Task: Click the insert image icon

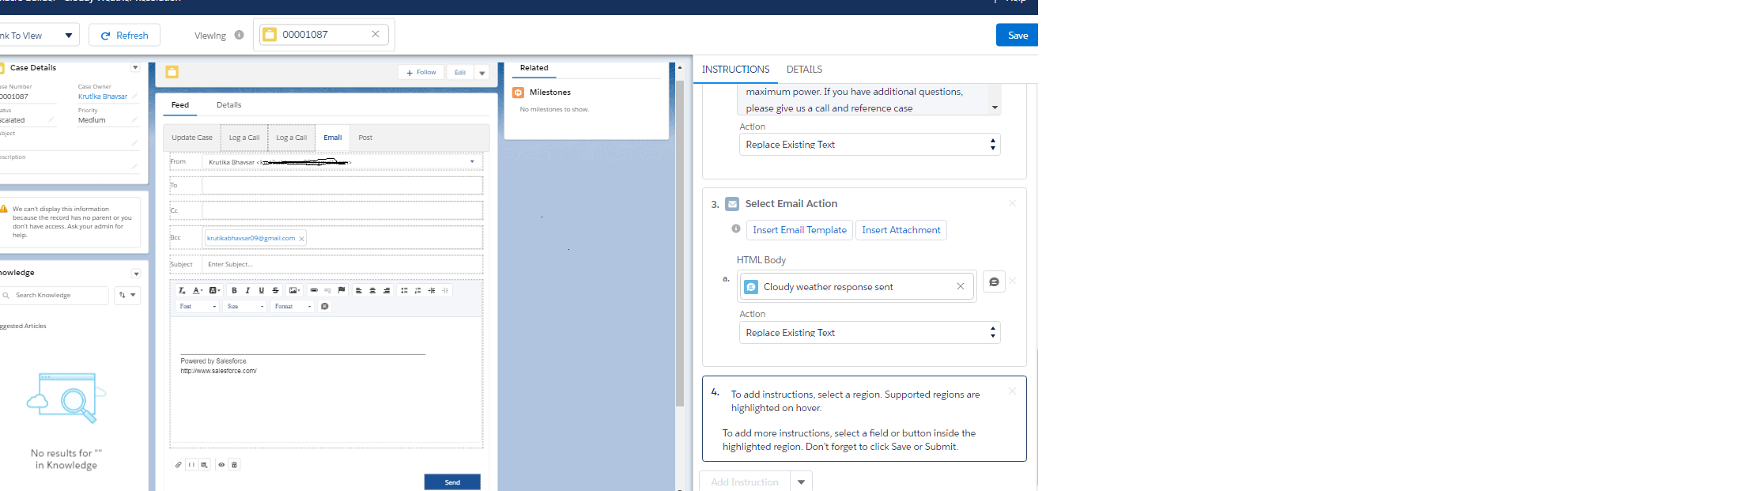Action: coord(294,291)
